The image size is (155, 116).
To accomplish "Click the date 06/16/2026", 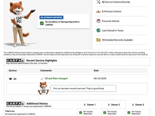I will [x=100, y=78].
